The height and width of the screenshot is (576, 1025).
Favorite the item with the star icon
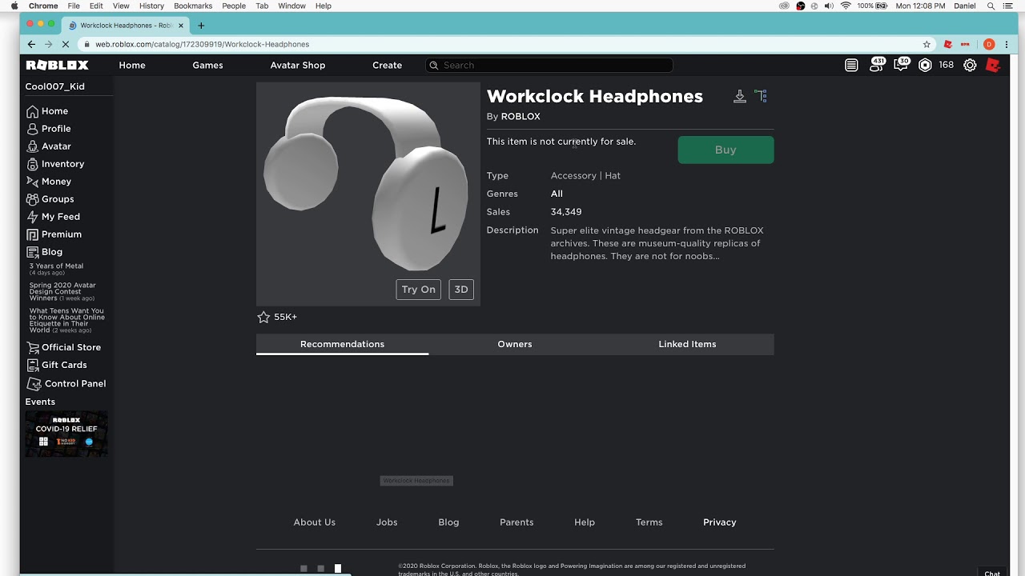coord(263,317)
